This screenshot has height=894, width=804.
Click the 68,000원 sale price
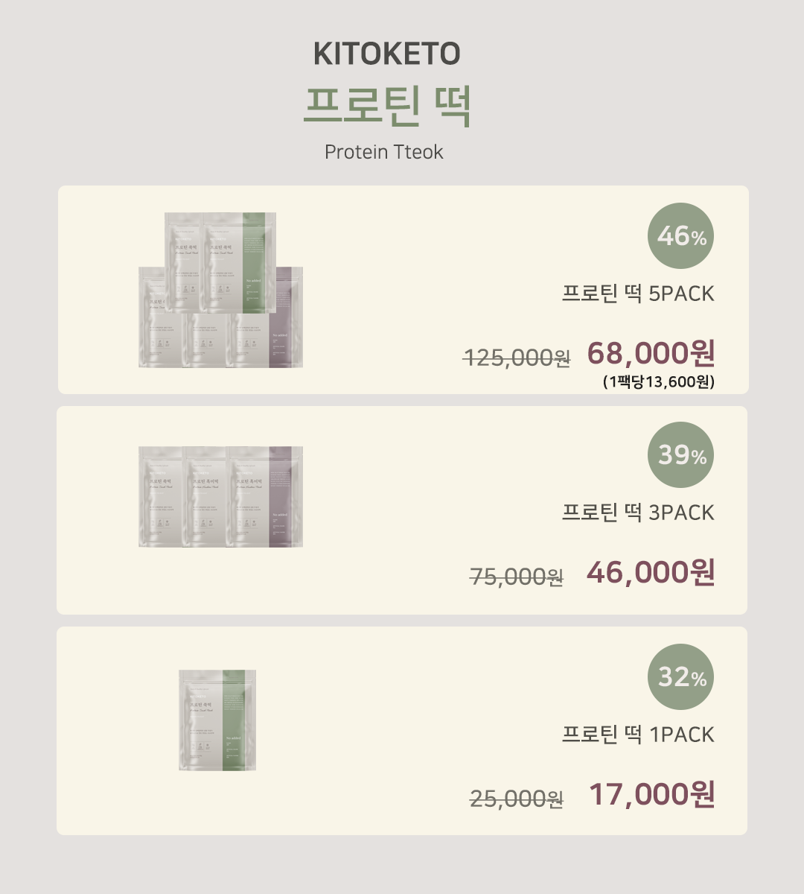click(651, 353)
